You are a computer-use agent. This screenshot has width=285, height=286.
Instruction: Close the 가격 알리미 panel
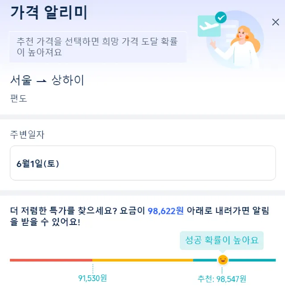(275, 22)
